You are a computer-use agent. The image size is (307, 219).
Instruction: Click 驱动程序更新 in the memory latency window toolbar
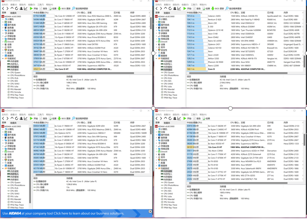(233, 8)
